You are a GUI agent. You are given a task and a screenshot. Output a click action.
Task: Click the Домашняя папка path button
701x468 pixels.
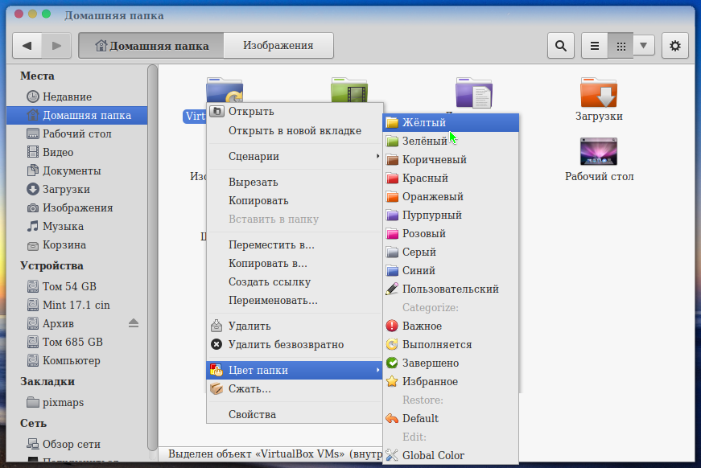[151, 46]
